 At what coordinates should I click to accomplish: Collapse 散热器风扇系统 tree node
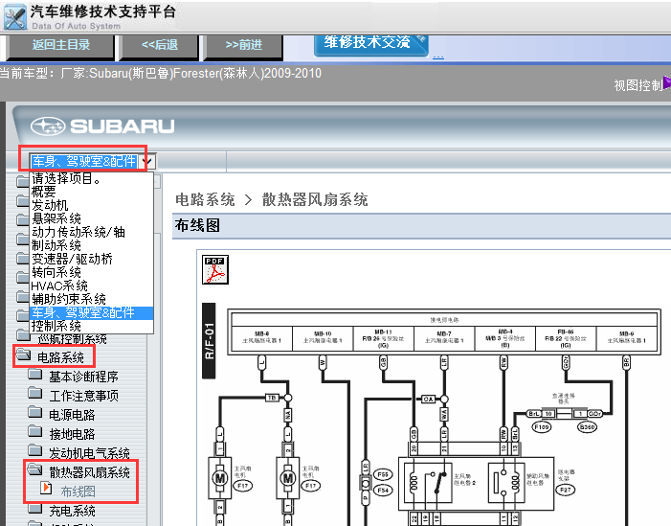(x=89, y=472)
